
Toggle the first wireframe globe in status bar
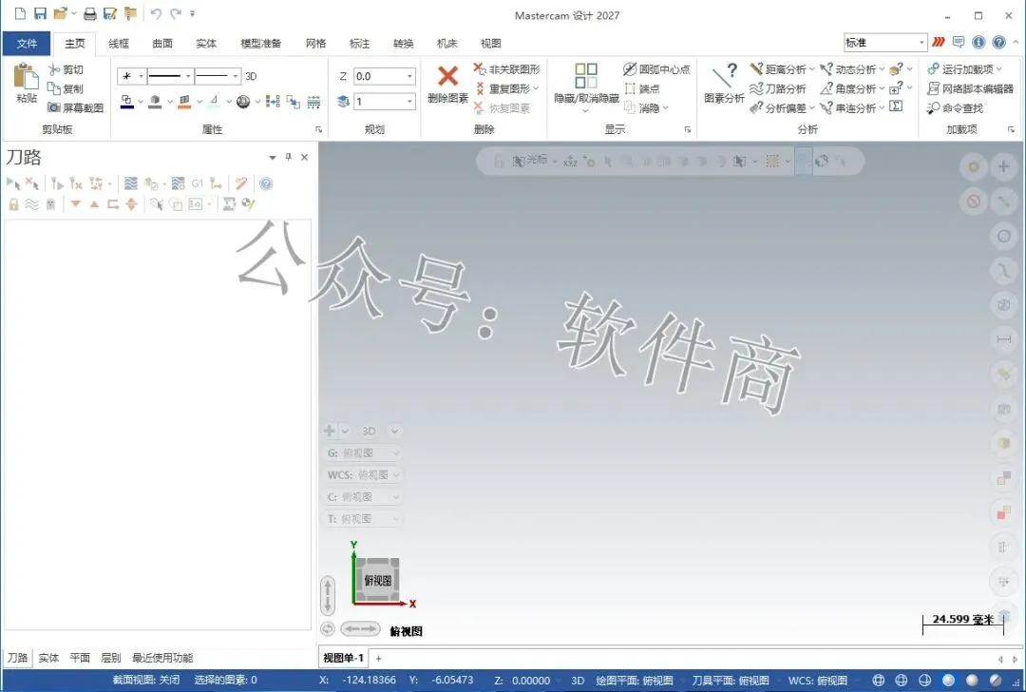pos(879,681)
